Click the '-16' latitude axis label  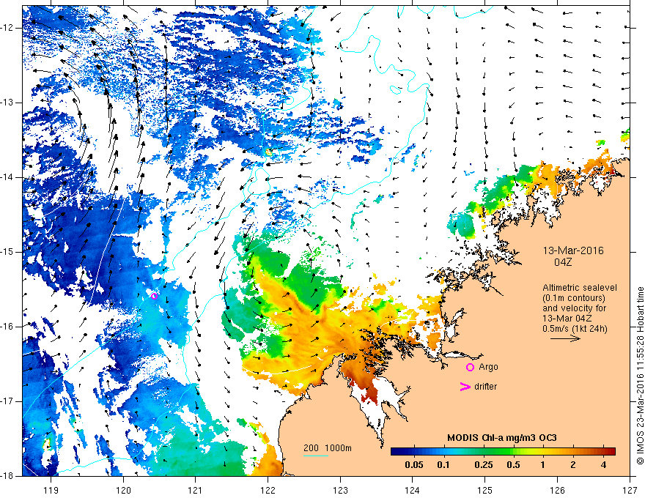[7, 327]
